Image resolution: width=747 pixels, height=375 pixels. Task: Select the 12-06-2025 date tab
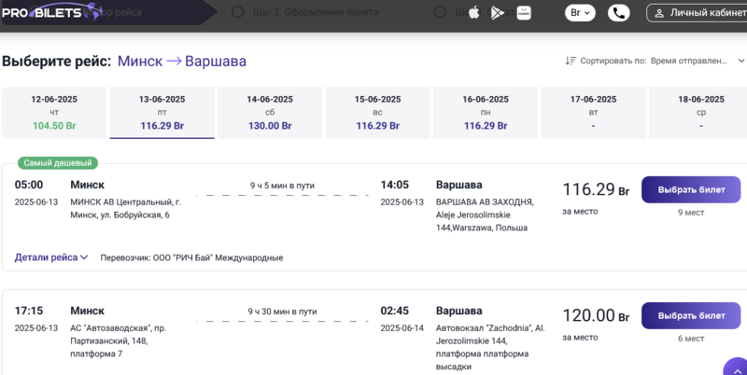[54, 112]
